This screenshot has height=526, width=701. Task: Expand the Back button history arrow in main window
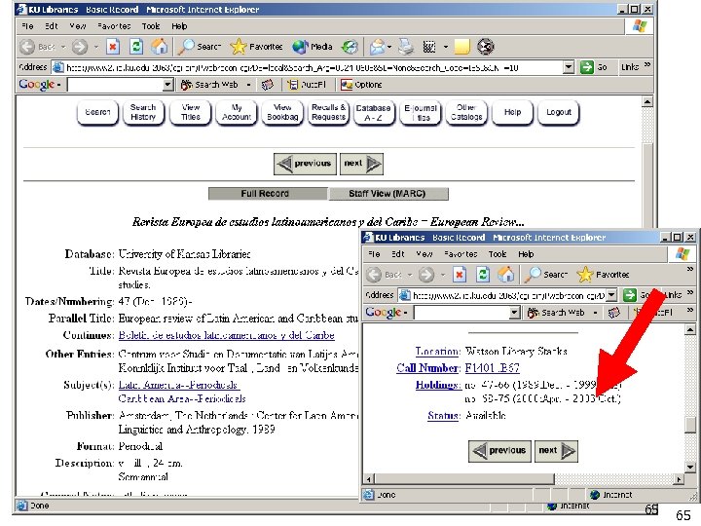63,47
